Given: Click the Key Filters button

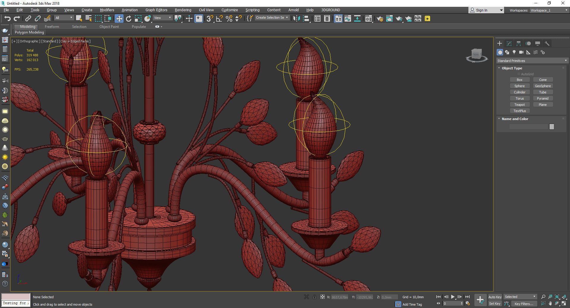Looking at the screenshot, I should (x=524, y=304).
